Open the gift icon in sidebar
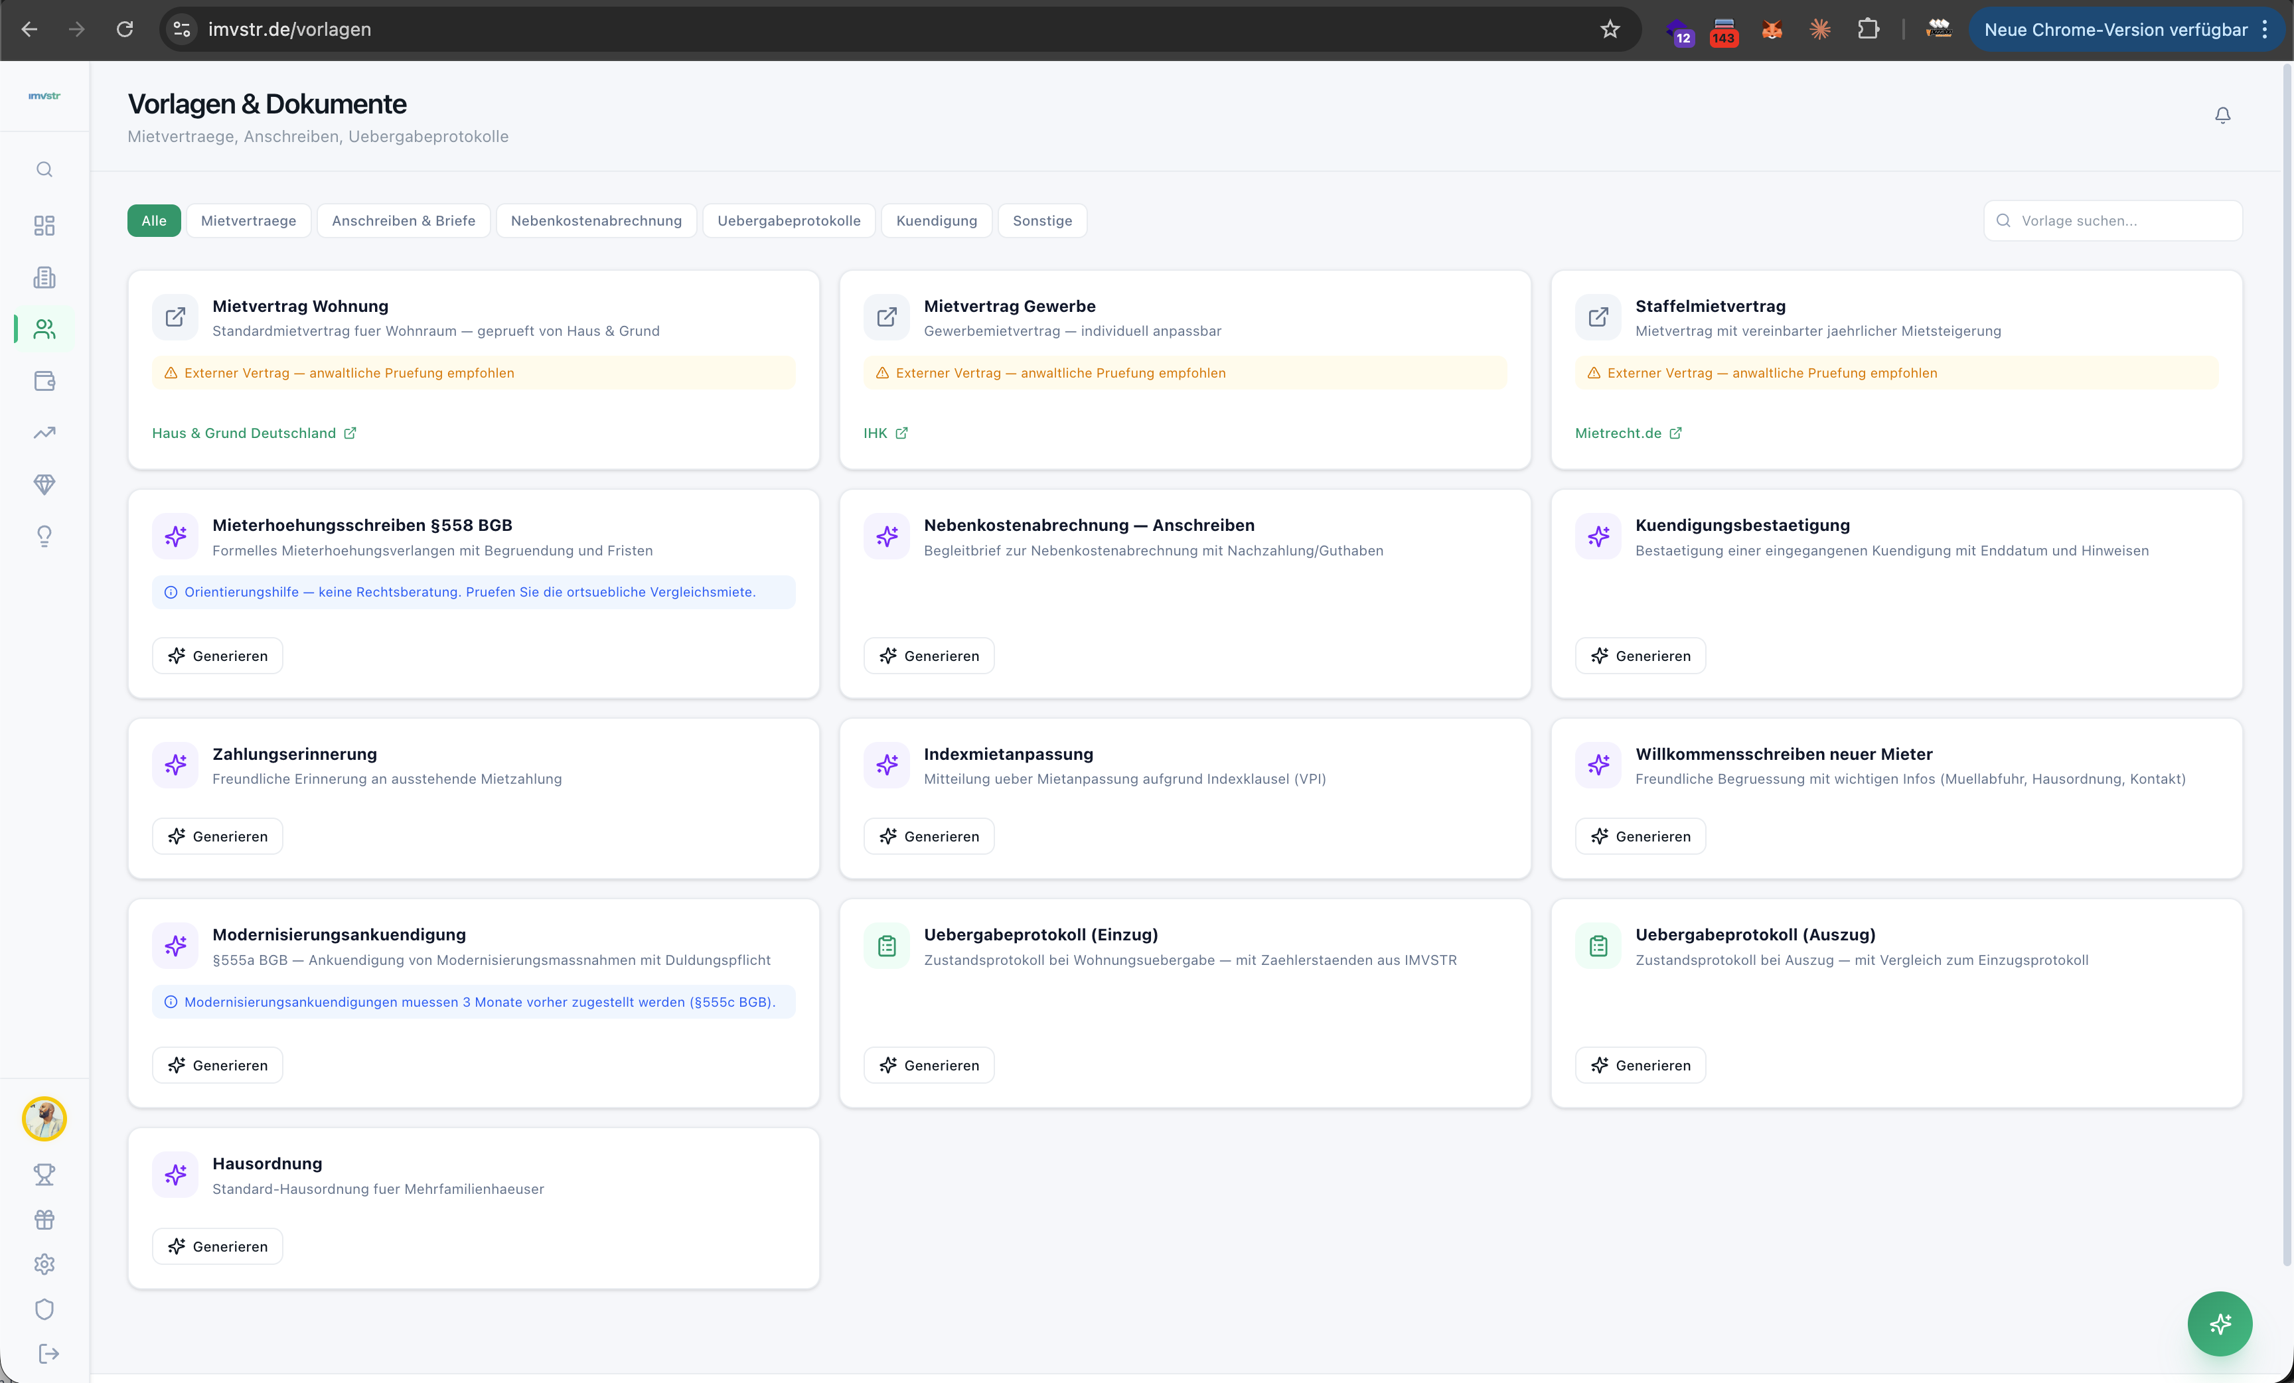The height and width of the screenshot is (1383, 2294). click(44, 1219)
